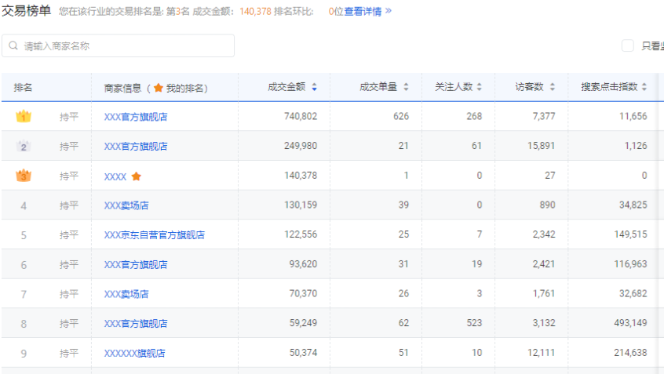Click the orange star beside XXXX merchant

tap(137, 176)
